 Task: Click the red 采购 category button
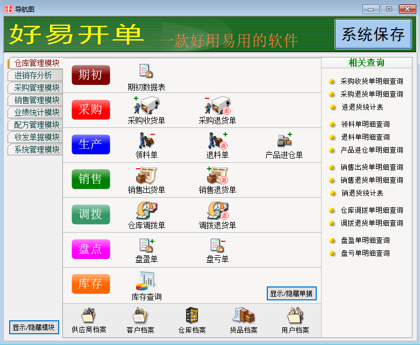click(90, 110)
